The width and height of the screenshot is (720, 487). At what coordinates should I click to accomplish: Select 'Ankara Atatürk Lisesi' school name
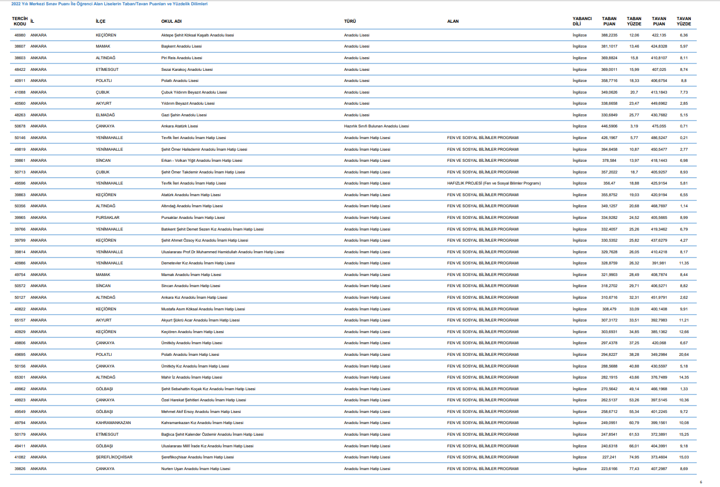click(x=179, y=126)
